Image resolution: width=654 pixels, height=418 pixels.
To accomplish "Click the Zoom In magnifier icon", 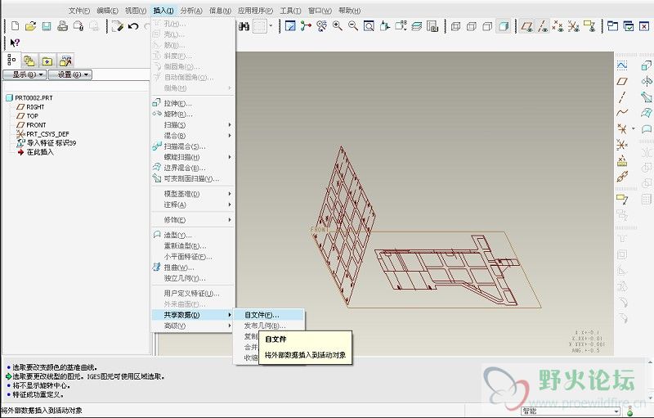I will pos(338,26).
